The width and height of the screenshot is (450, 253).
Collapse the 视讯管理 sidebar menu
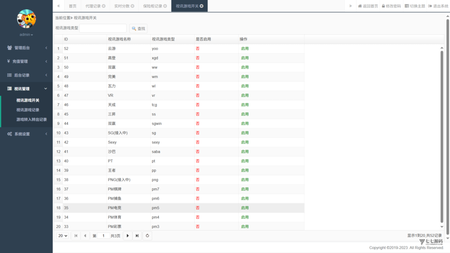tap(26, 89)
